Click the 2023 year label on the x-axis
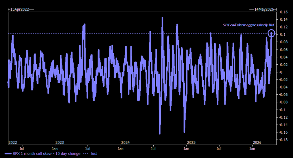293x158 pixels. tap(59, 143)
